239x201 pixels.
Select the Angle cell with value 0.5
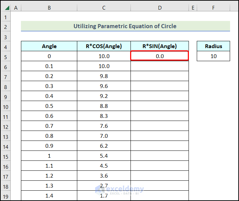[49, 106]
